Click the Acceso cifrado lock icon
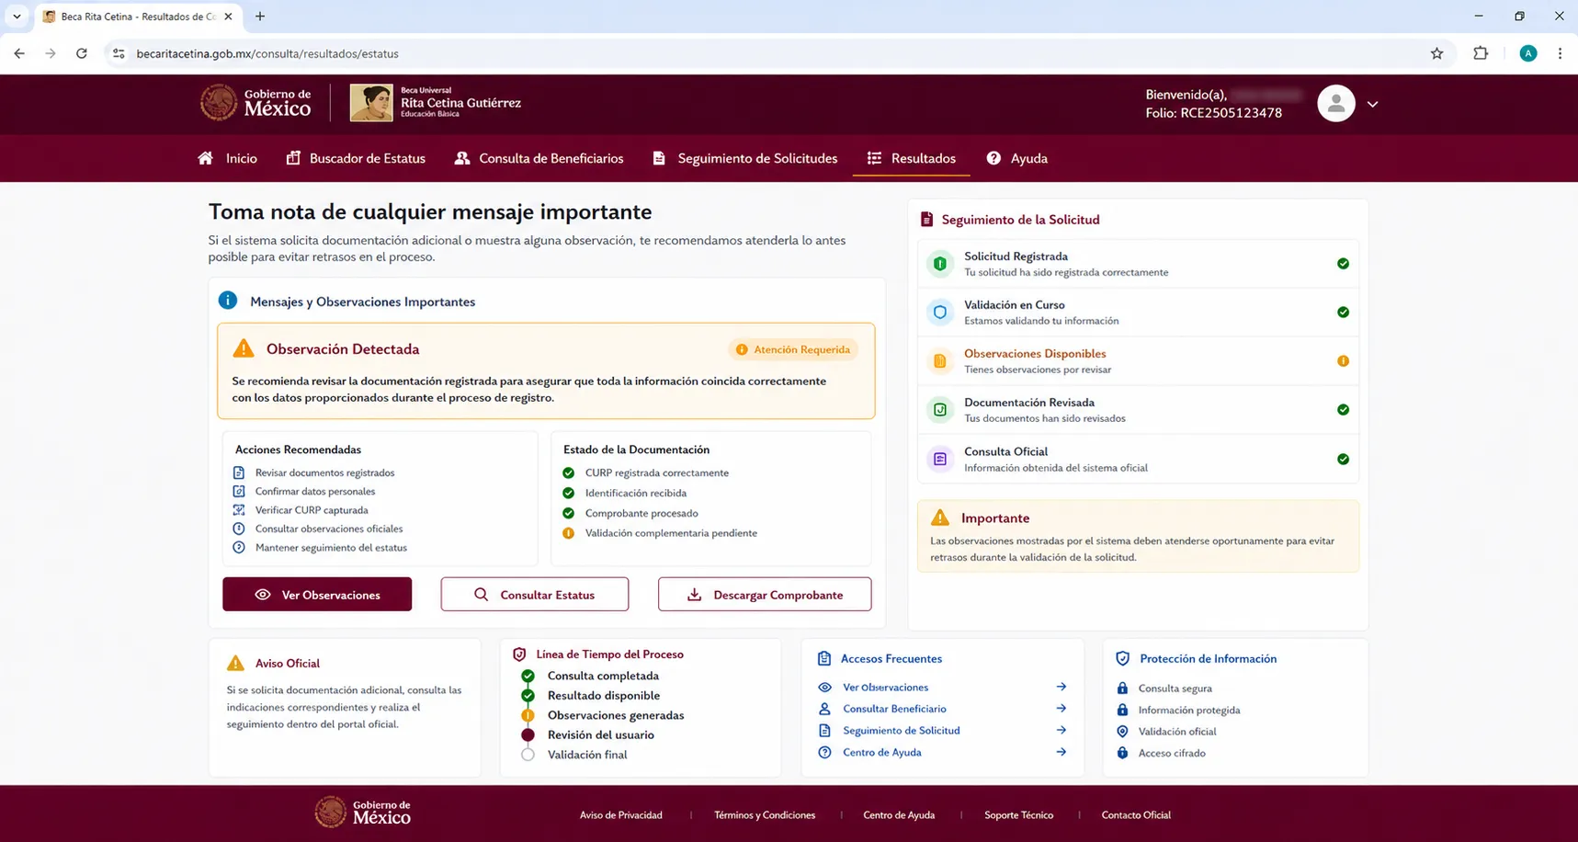 (1122, 753)
